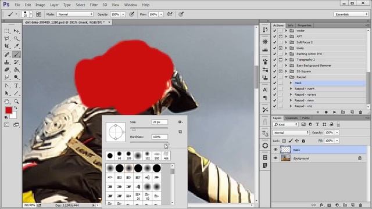The image size is (372, 209).
Task: Select the Eraser tool
Action: coord(7,70)
